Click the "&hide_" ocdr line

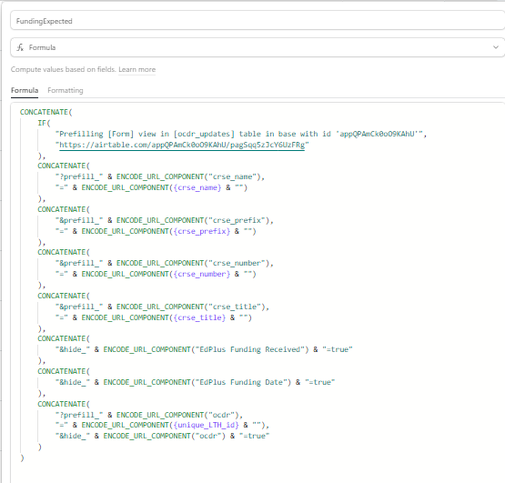[162, 436]
